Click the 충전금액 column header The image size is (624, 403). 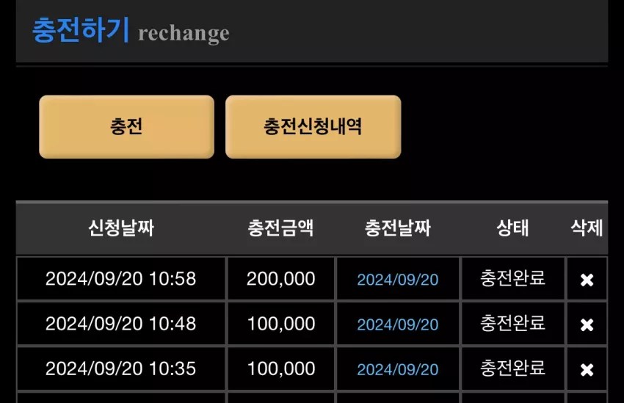[x=280, y=228]
